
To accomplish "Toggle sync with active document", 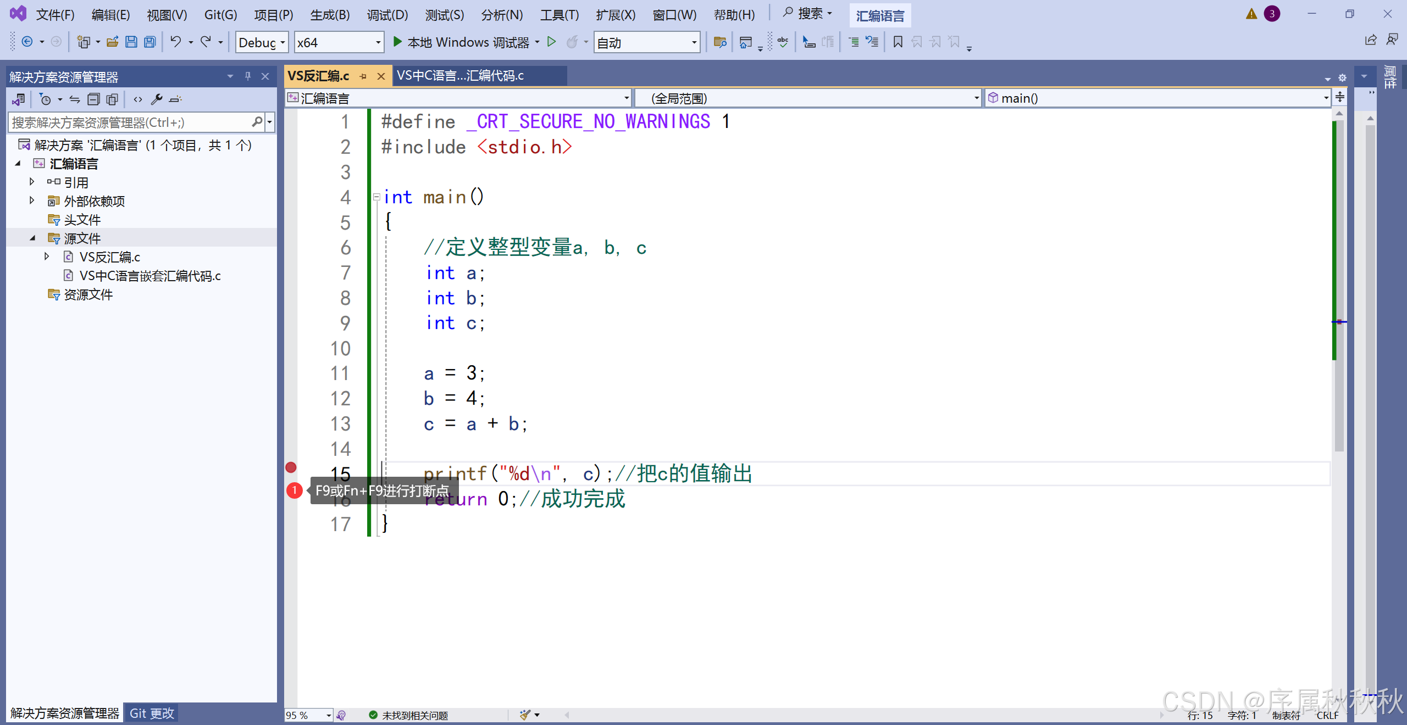I will coord(75,99).
